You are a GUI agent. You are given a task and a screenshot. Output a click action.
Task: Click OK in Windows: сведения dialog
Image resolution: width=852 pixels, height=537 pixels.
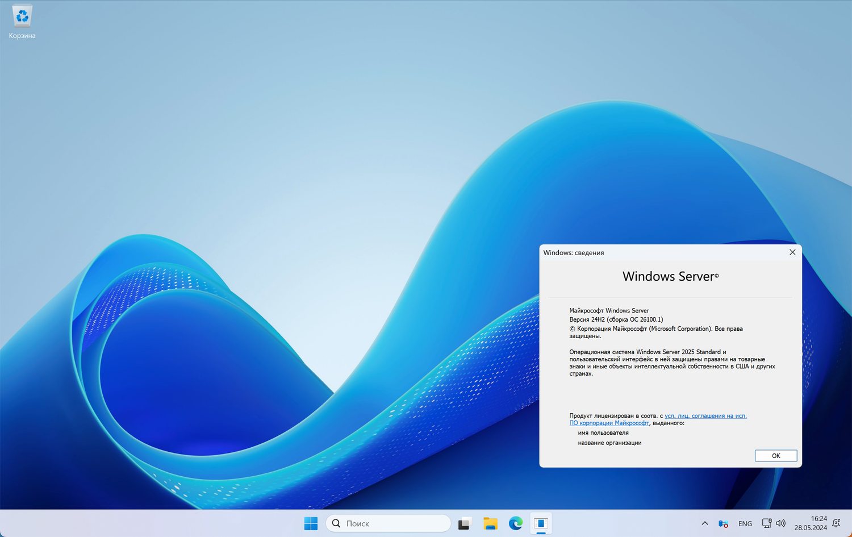click(776, 456)
